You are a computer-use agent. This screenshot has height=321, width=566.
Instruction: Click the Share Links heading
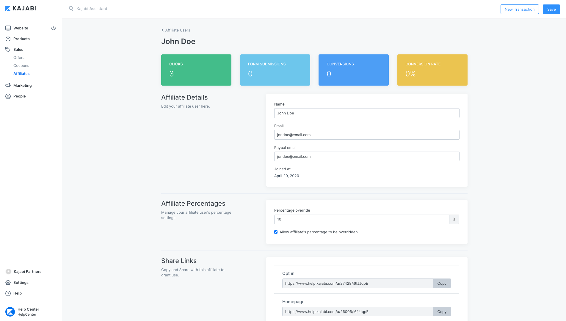pos(179,261)
